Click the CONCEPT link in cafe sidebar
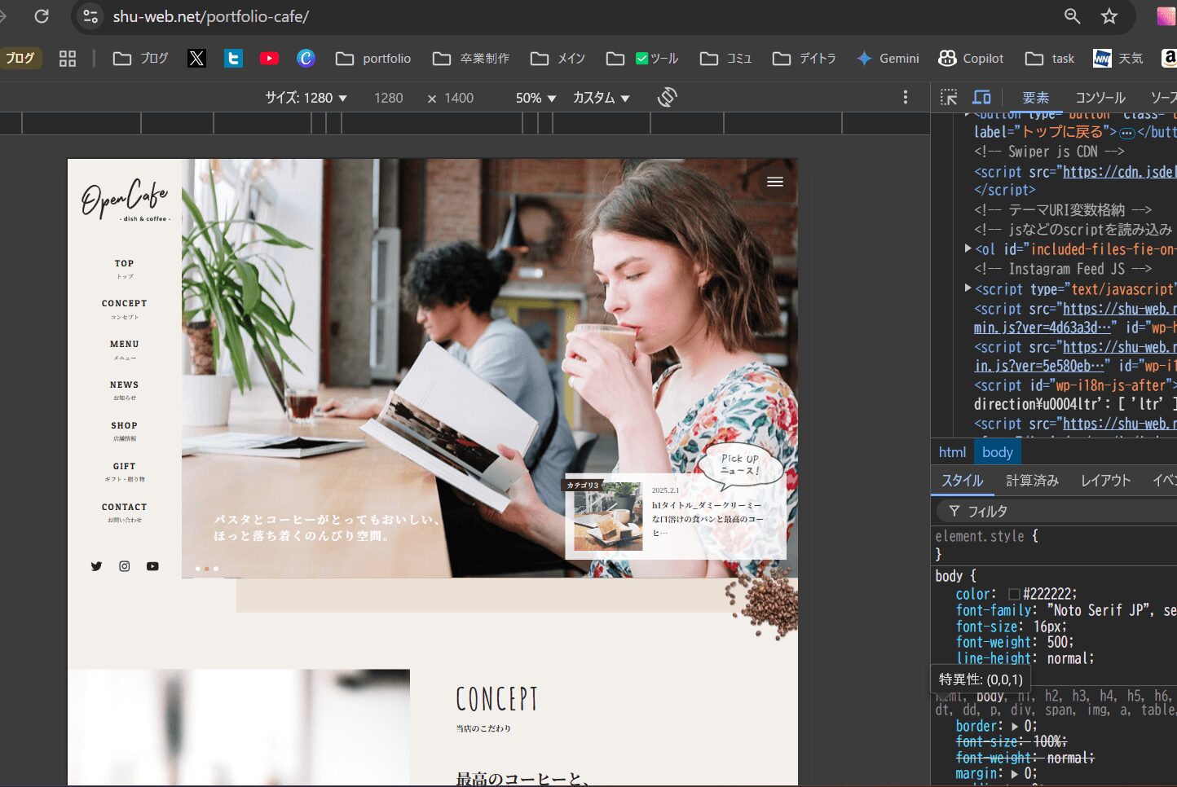1177x787 pixels. click(x=125, y=309)
